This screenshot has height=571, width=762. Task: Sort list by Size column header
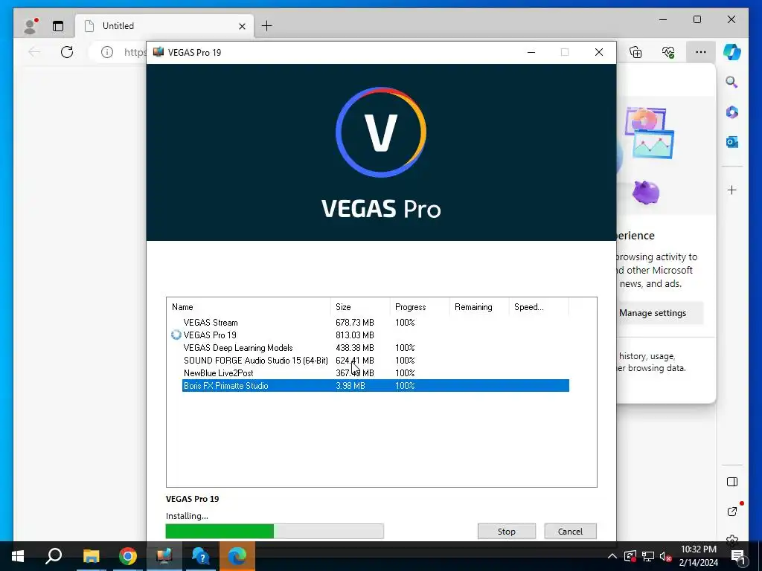359,307
